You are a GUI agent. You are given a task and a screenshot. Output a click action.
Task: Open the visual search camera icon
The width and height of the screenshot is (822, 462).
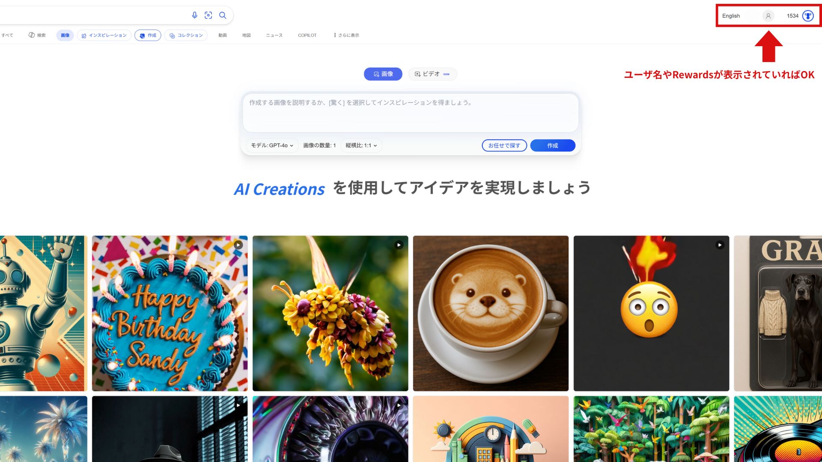pos(208,15)
